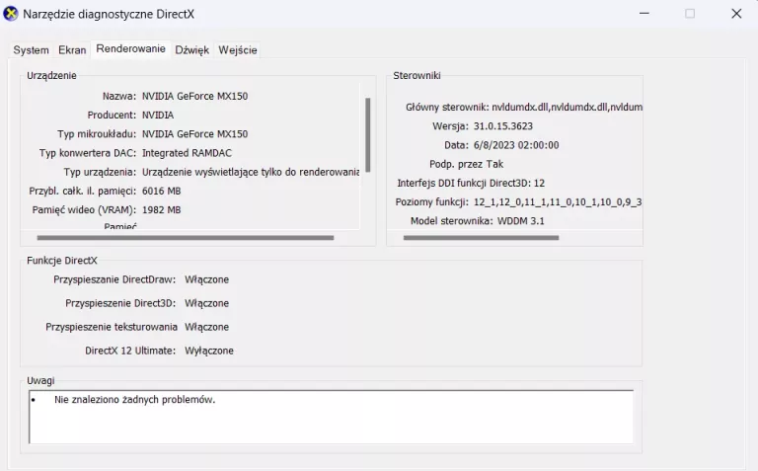Image resolution: width=758 pixels, height=471 pixels.
Task: Close the DirectX diagnostic window
Action: pos(736,14)
